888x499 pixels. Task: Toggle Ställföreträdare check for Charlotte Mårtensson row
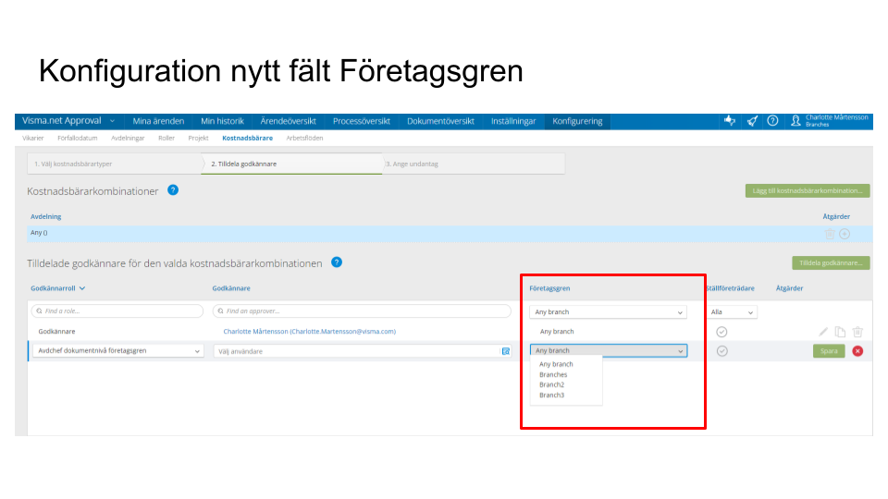[x=721, y=332]
